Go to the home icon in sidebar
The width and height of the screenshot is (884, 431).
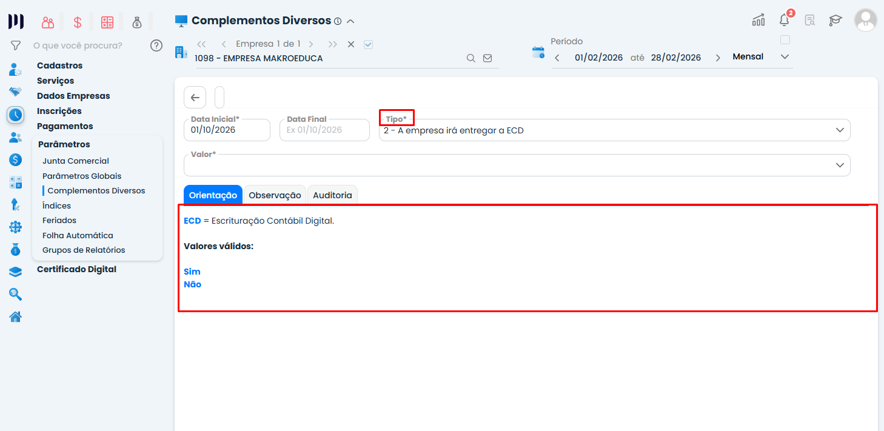15,316
